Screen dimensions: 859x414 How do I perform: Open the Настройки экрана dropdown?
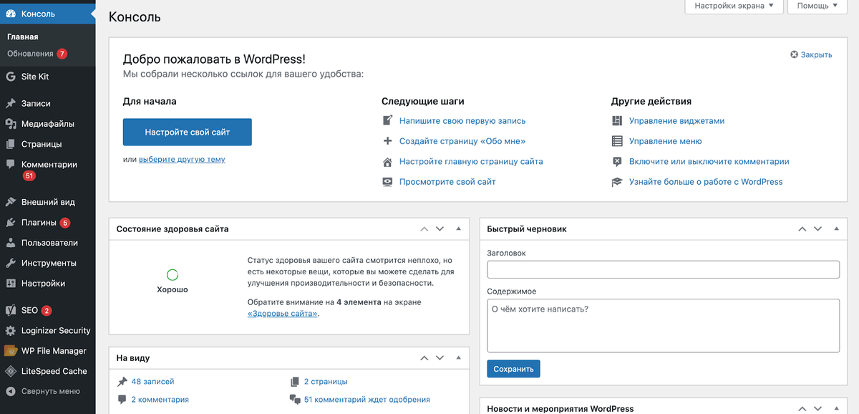point(734,6)
